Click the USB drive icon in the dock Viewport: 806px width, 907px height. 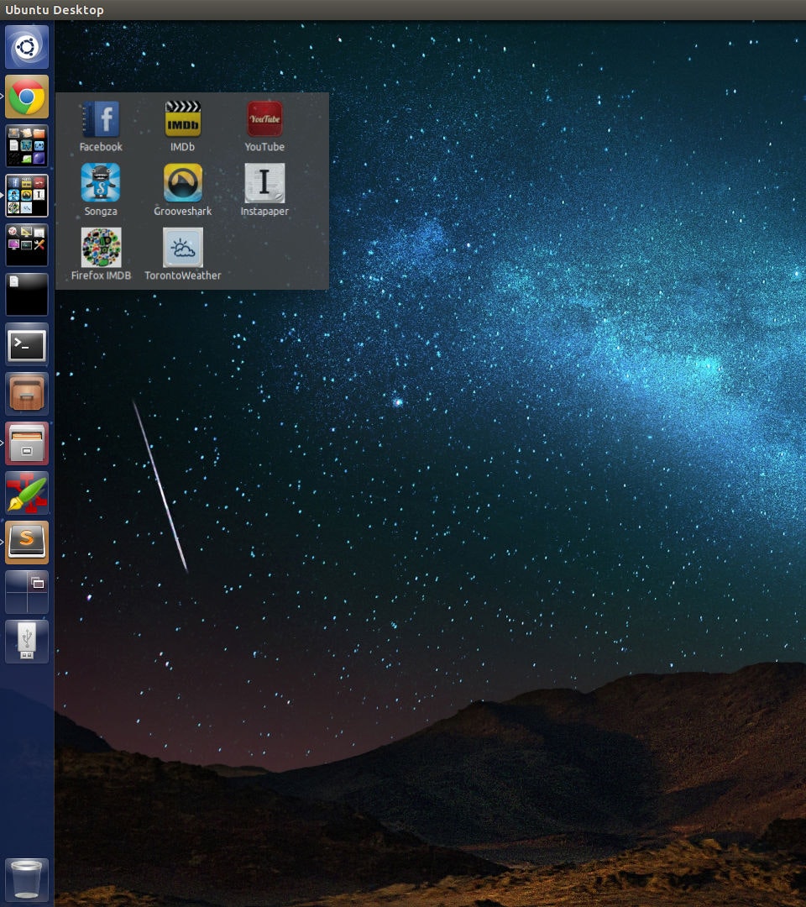click(x=26, y=641)
